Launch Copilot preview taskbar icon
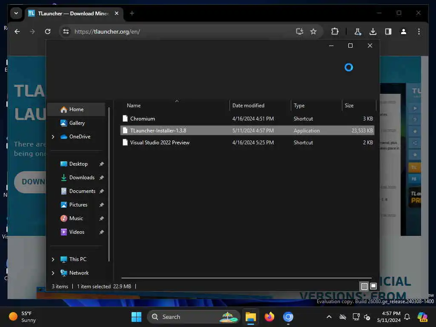Screen dimensions: 436x327 [423, 317]
